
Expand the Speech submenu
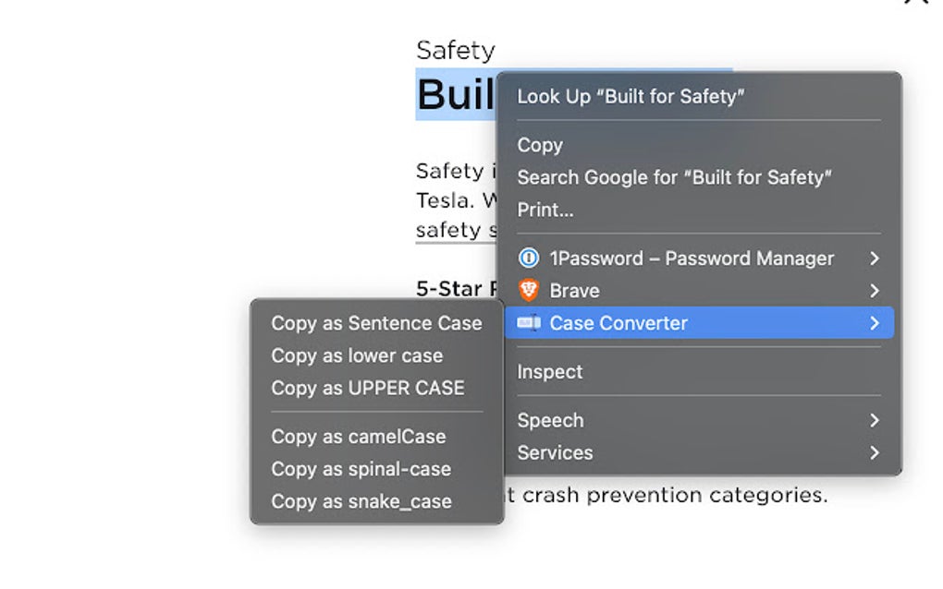tap(874, 420)
